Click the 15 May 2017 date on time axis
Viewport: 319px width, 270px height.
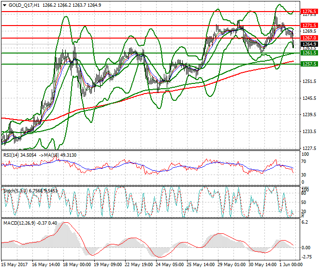(14, 265)
